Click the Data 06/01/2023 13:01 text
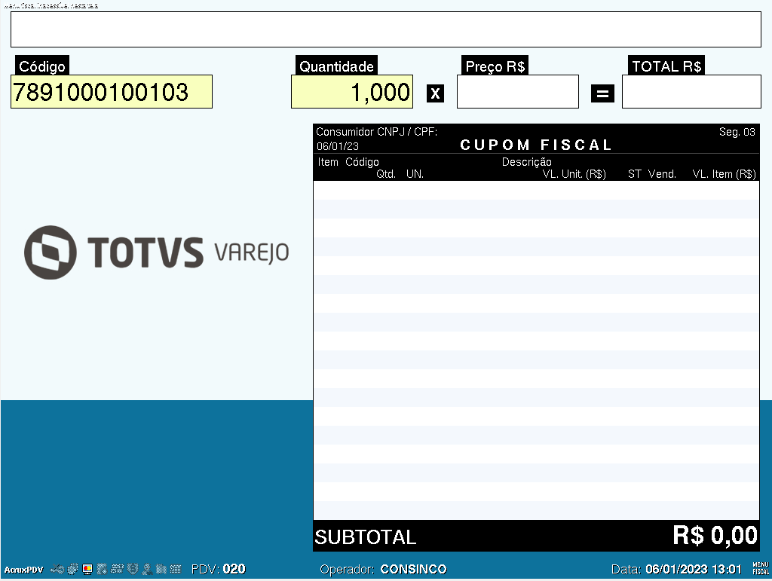This screenshot has width=772, height=581. [x=676, y=569]
